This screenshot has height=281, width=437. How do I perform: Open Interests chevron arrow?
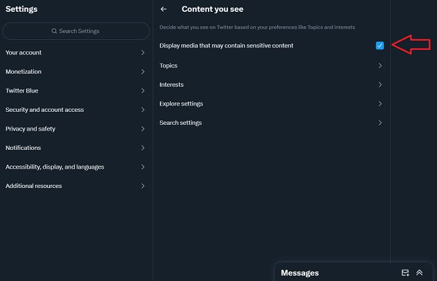click(x=380, y=84)
